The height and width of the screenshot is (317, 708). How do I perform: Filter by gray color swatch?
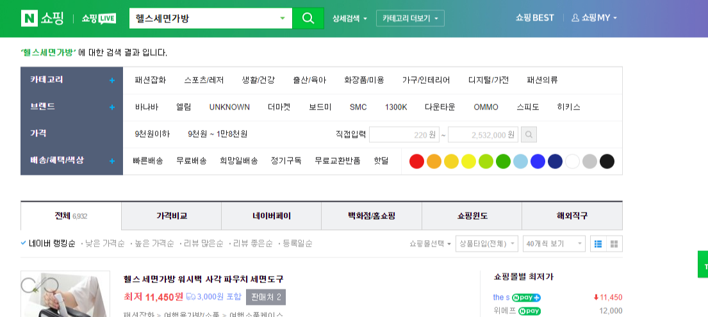point(589,161)
